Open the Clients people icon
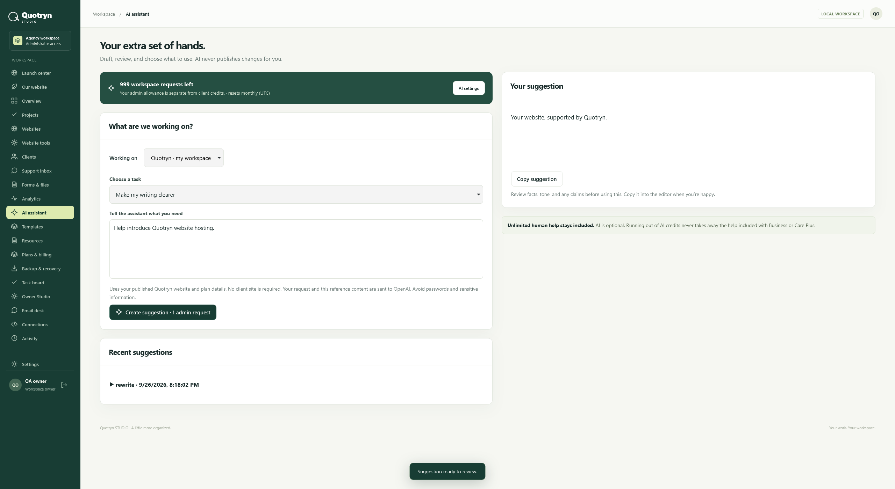The image size is (895, 489). (x=14, y=156)
